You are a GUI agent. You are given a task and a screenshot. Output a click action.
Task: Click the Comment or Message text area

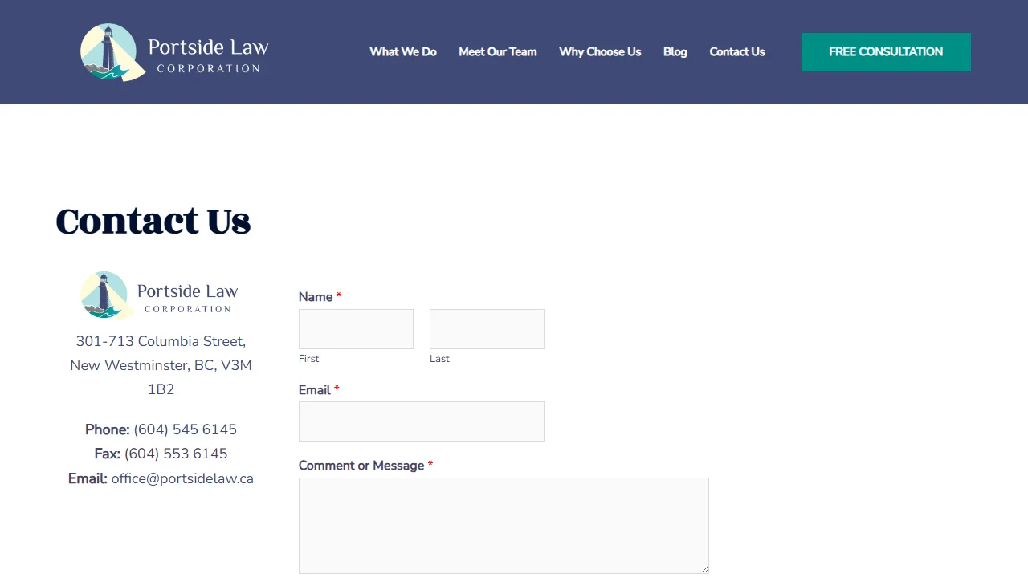(504, 526)
